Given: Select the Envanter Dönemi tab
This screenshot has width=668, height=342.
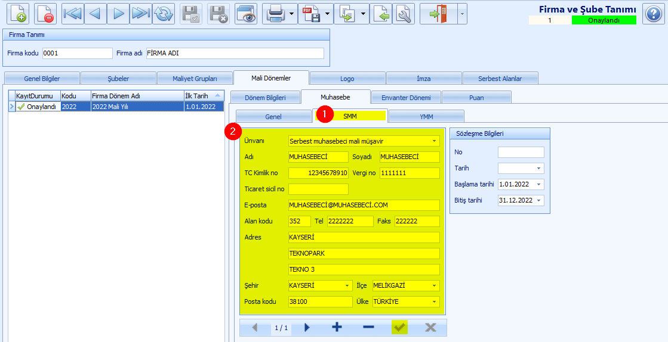Looking at the screenshot, I should 405,97.
